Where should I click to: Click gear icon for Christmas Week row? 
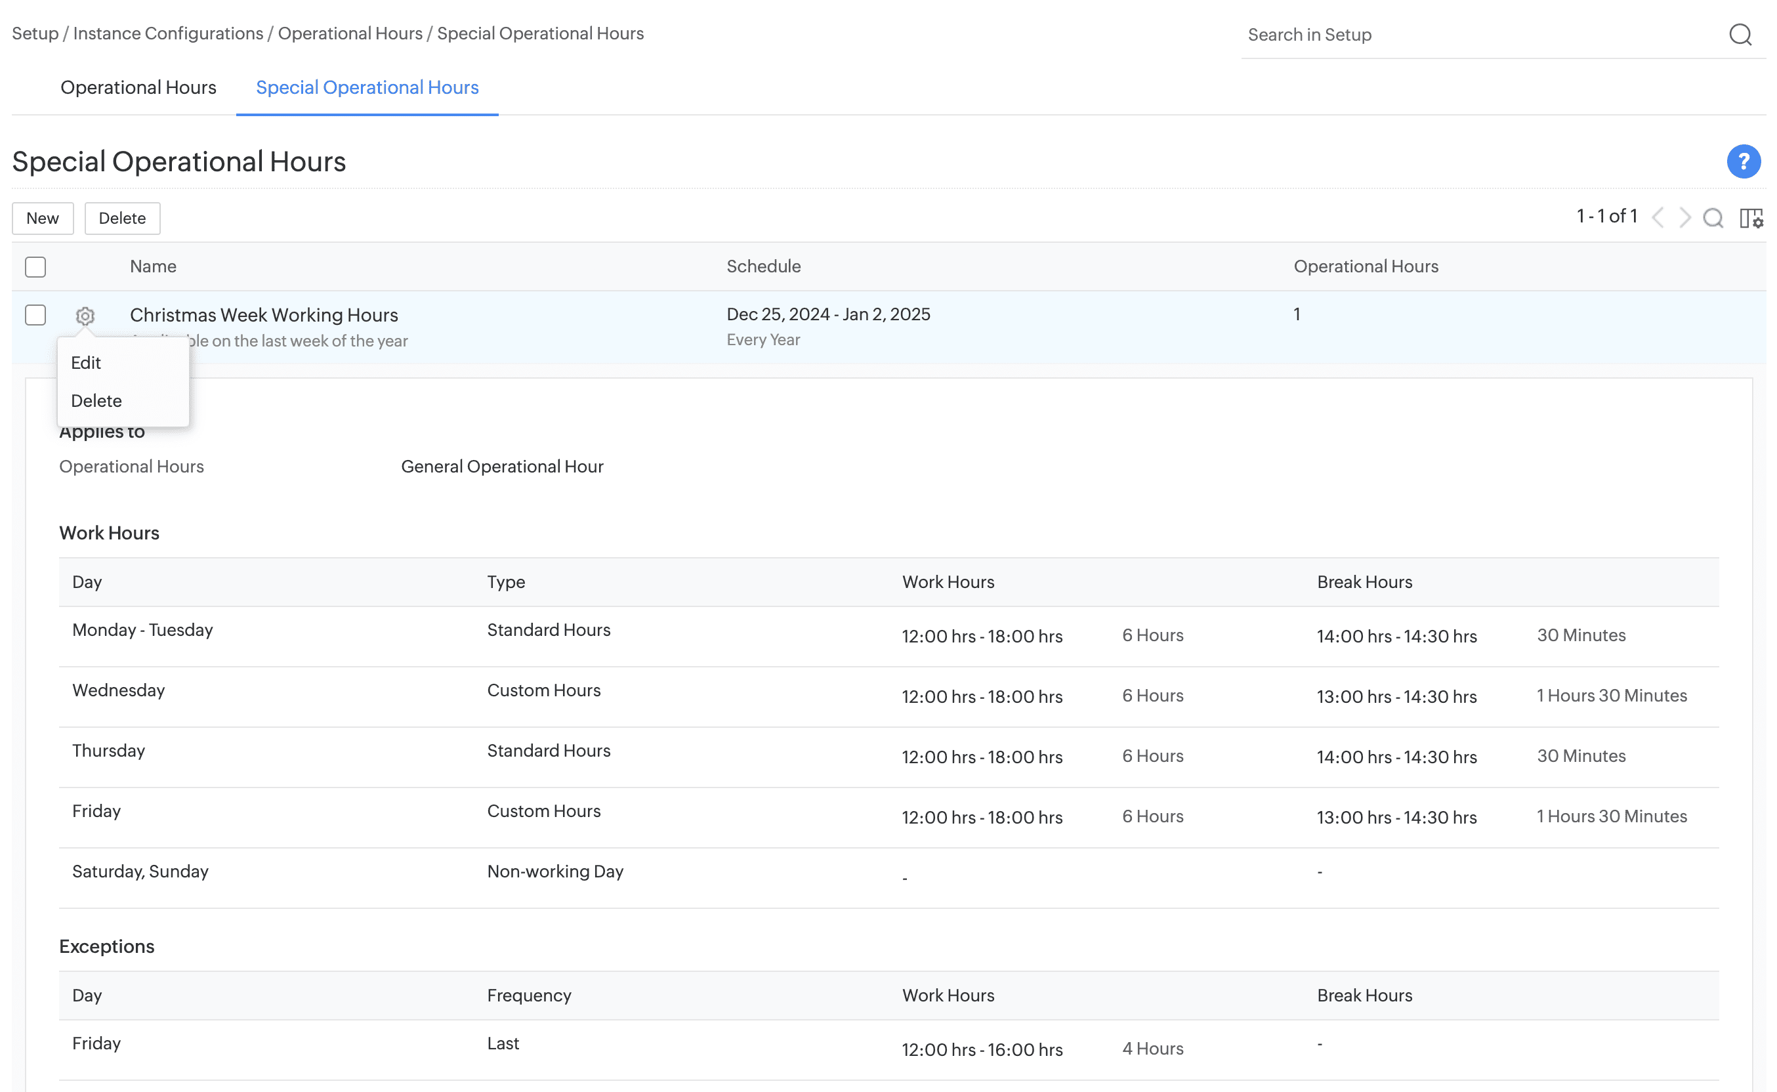(85, 316)
